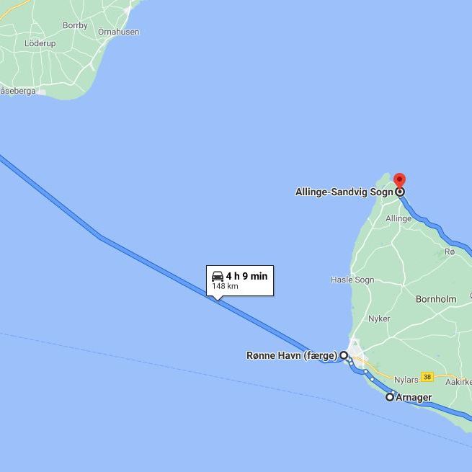The height and width of the screenshot is (472, 472).
Task: Click the Hasle Sogn place label
Action: click(352, 280)
